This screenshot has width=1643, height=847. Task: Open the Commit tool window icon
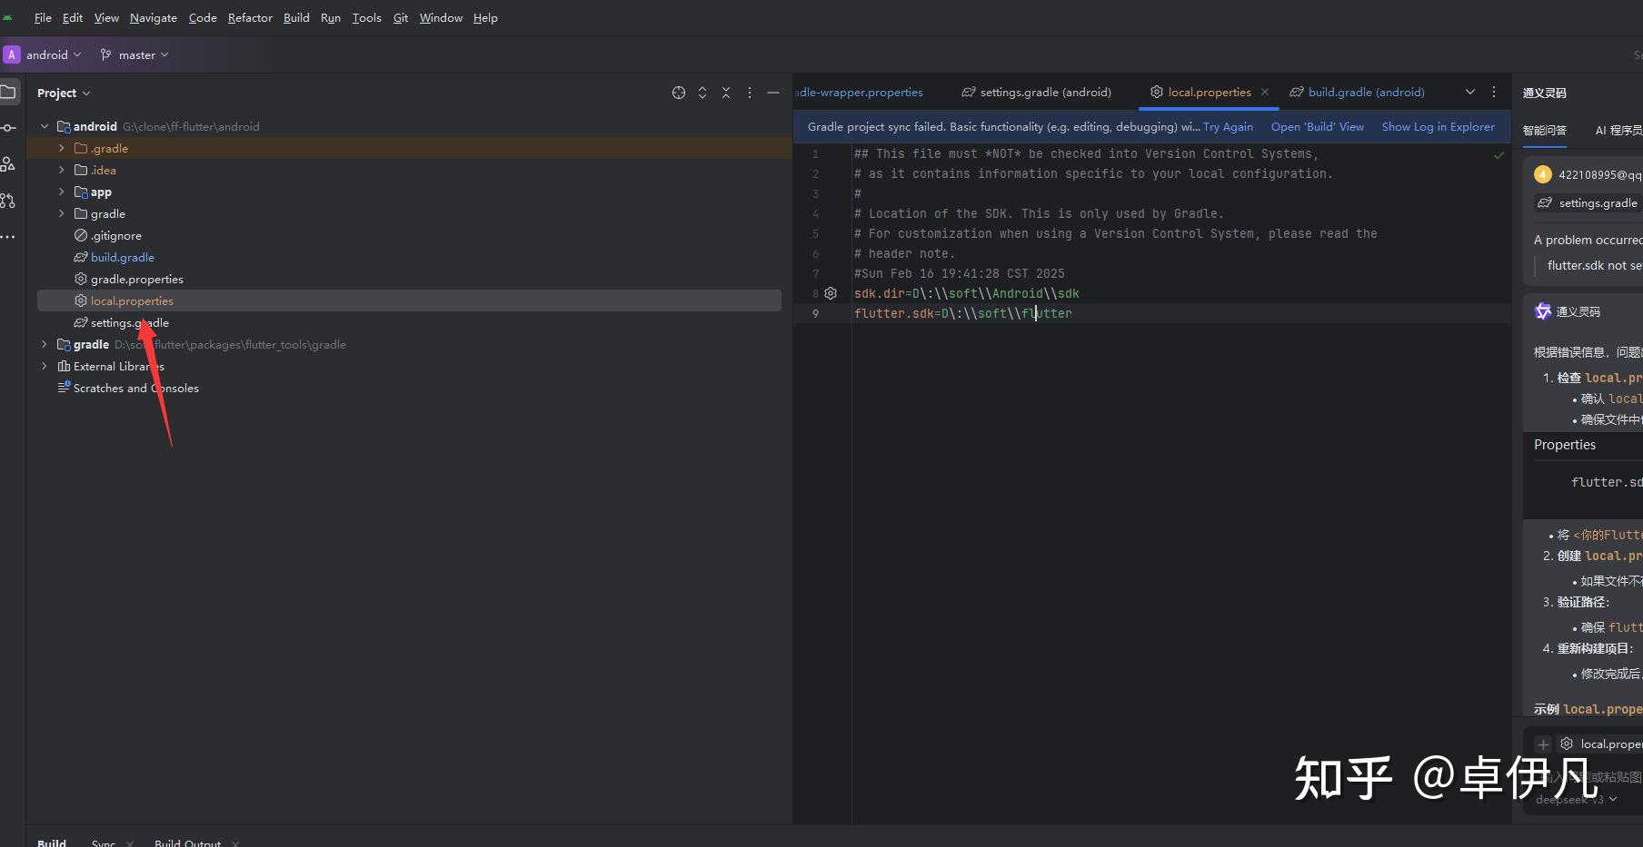[9, 128]
